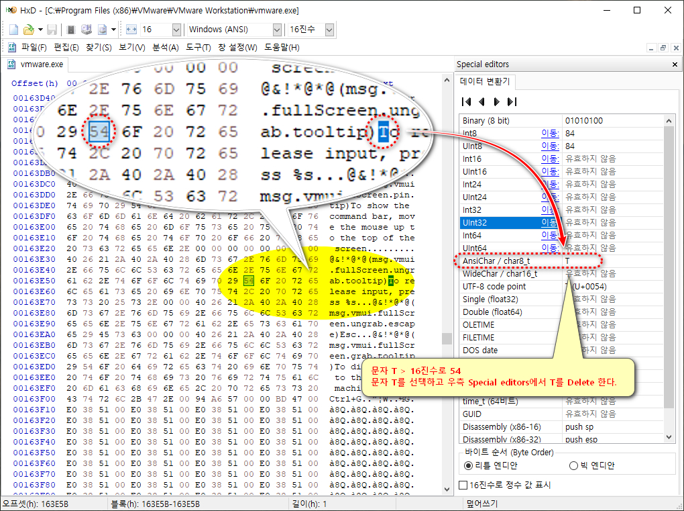Screen dimensions: 684x511
Task: Select the WideChar / char16_t row
Action: (561, 274)
